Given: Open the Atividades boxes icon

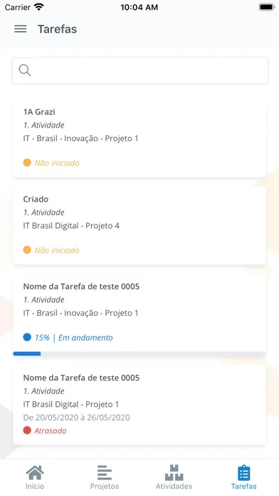Looking at the screenshot, I should pos(174,472).
